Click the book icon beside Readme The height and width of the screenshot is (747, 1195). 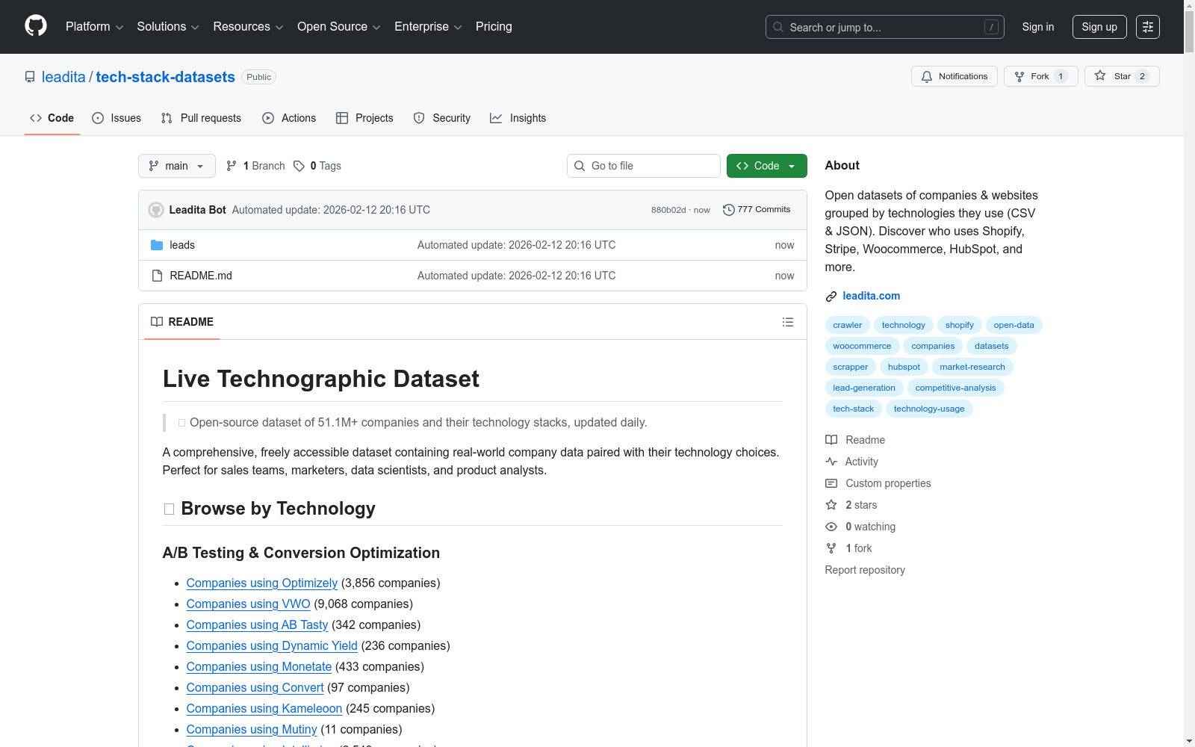point(831,440)
